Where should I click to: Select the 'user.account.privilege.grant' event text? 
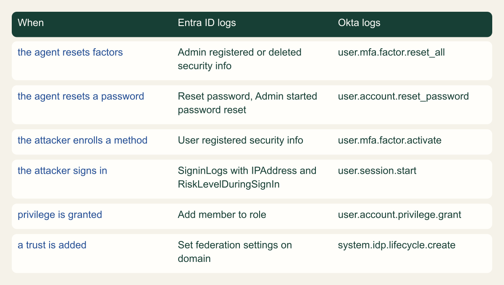[x=399, y=215]
